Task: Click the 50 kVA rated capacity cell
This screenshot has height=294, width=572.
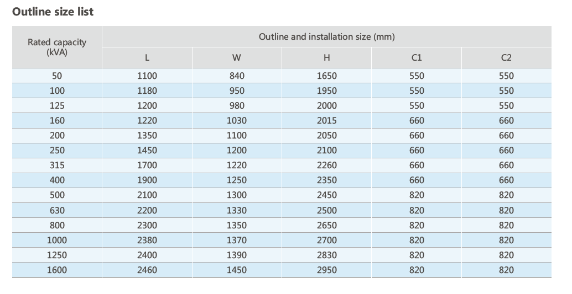Action: point(57,76)
